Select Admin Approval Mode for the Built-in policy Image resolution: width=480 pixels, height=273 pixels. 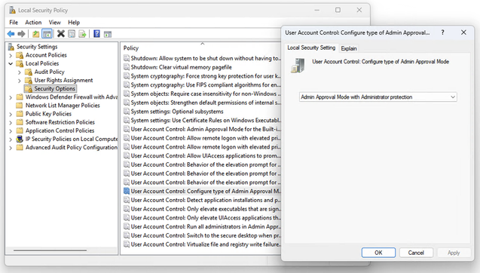point(202,129)
